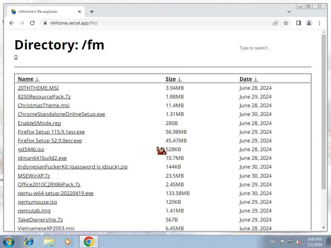Screen dimensions: 331x248
Task: Click the 56.98MB size cell
Action: pyautogui.click(x=176, y=132)
